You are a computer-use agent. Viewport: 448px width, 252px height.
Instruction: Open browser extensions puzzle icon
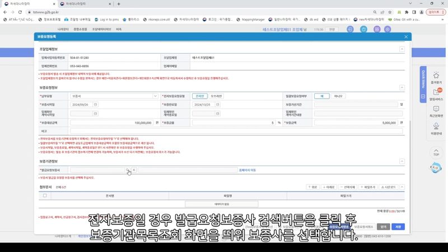(407, 12)
